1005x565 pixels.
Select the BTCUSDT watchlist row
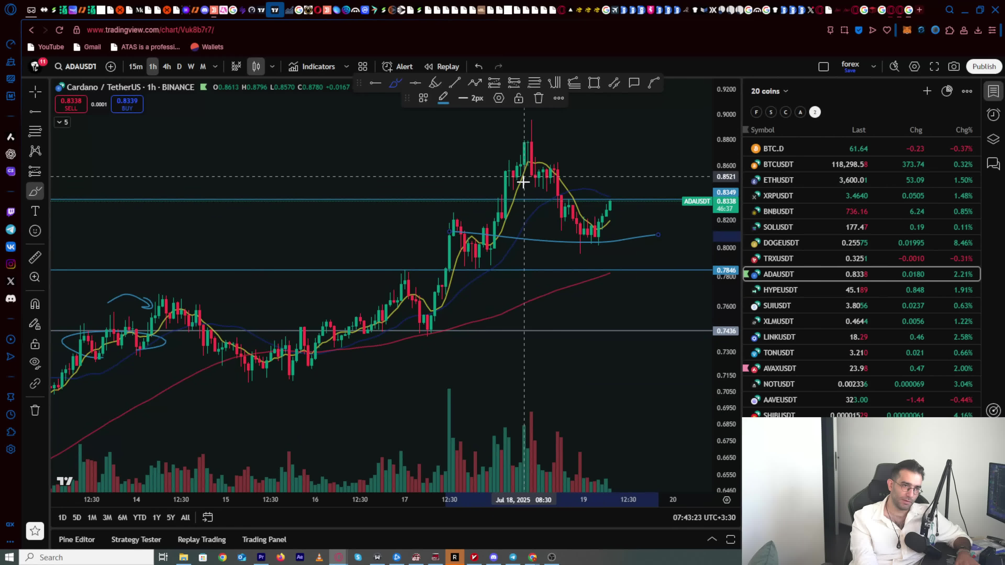861,165
